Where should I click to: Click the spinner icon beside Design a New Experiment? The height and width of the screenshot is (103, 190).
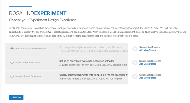coord(135,63)
